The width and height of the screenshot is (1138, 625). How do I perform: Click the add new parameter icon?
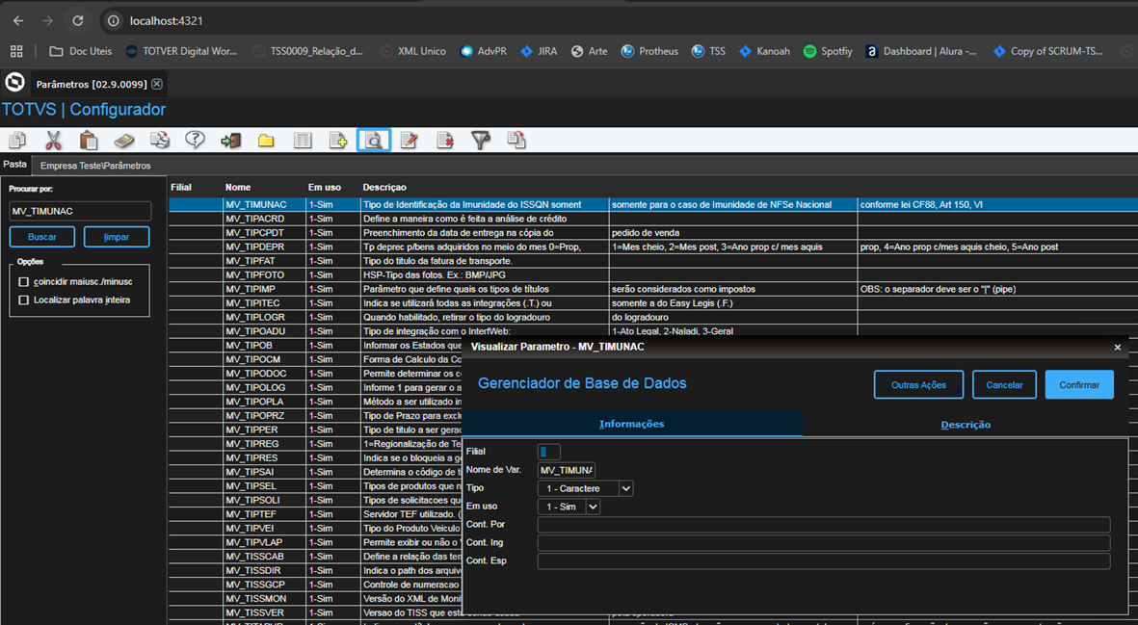(337, 141)
